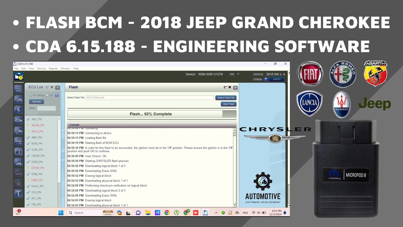This screenshot has width=403, height=227.
Task: Close the Flash panel
Action: tap(235, 88)
